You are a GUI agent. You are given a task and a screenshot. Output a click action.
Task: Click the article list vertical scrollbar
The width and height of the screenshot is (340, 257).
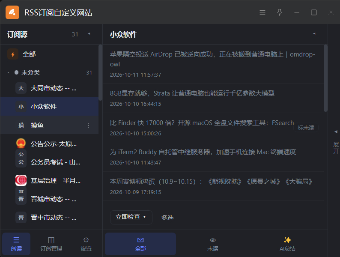tap(325, 78)
